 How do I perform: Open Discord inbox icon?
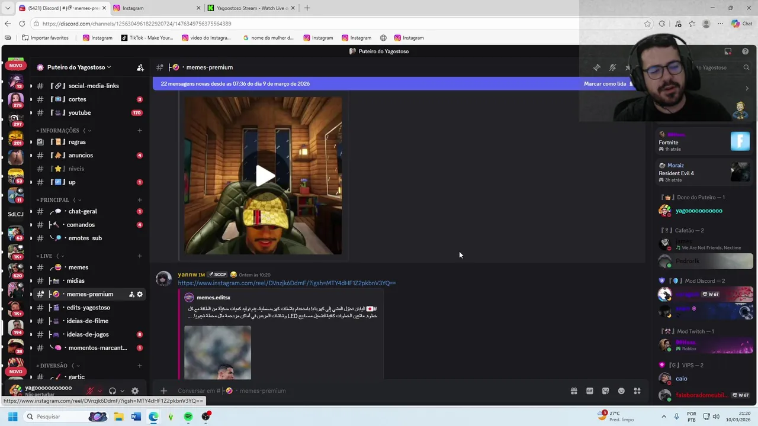click(728, 51)
